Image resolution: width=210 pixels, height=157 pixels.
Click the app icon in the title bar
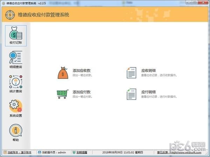click(x=3, y=3)
